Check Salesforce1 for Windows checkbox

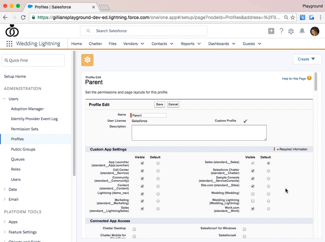click(x=244, y=229)
